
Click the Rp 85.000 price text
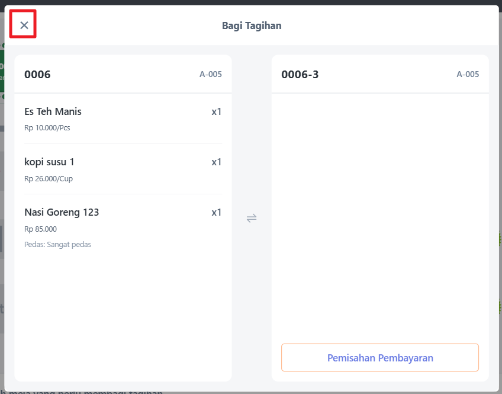[40, 229]
